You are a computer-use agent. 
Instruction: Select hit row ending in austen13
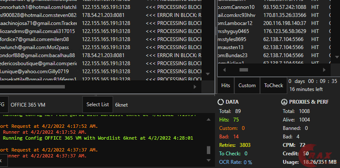point(274,47)
